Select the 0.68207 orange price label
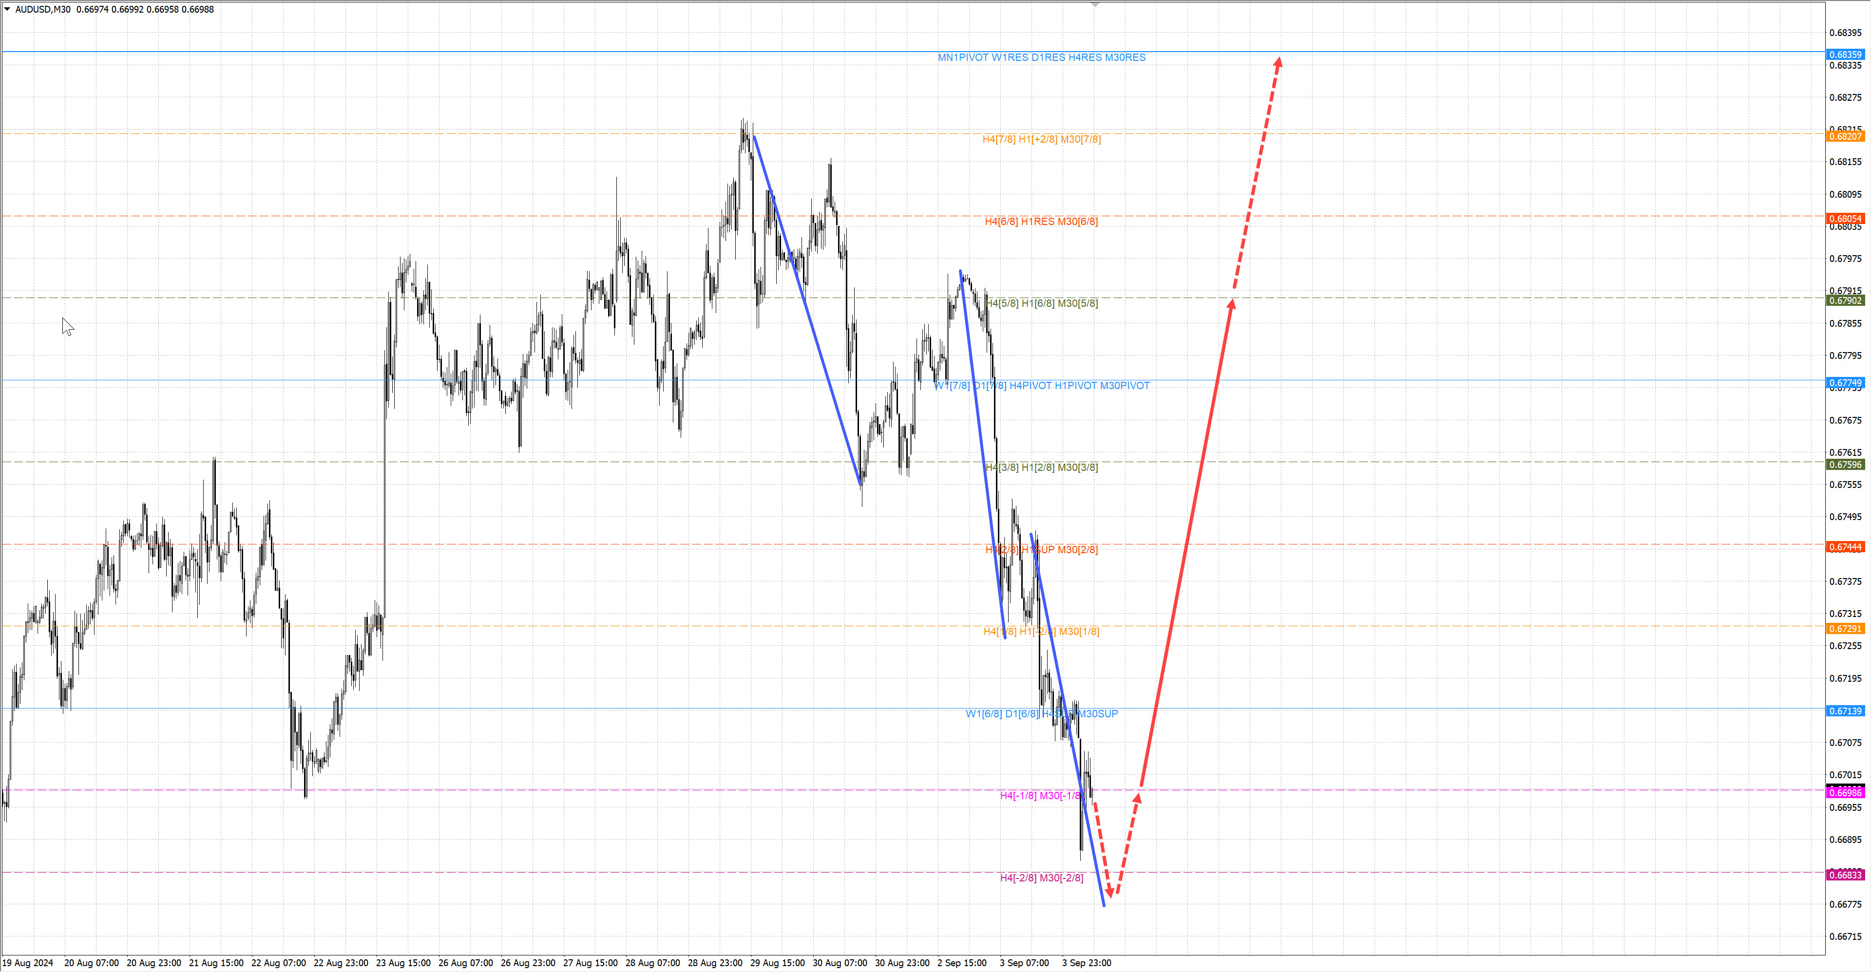The height and width of the screenshot is (972, 1871). [x=1845, y=136]
